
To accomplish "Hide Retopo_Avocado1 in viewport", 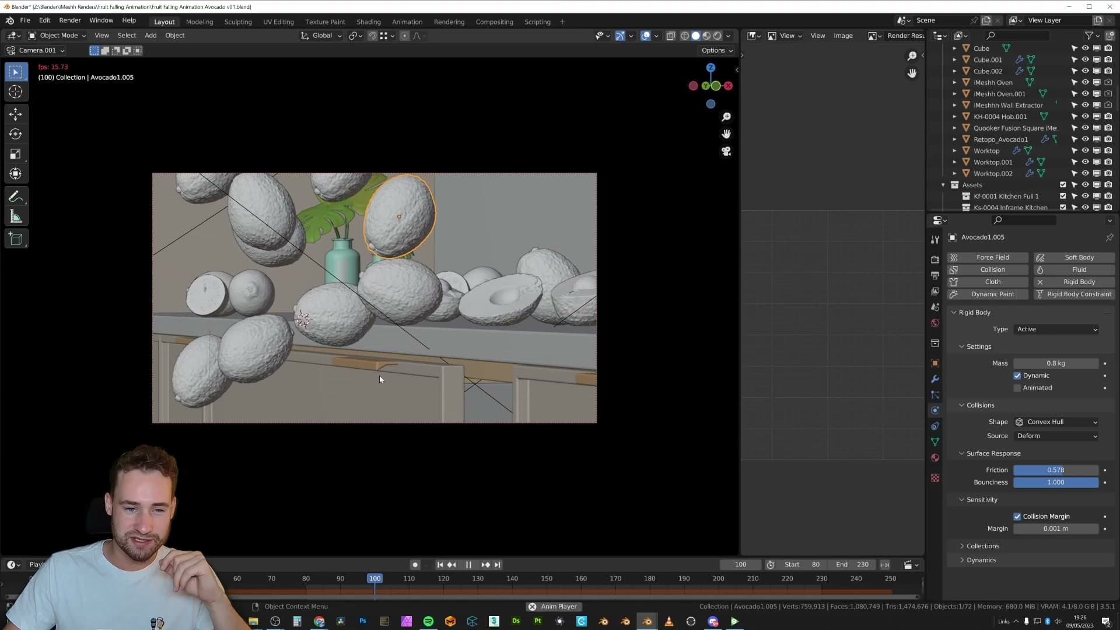I will pos(1085,139).
